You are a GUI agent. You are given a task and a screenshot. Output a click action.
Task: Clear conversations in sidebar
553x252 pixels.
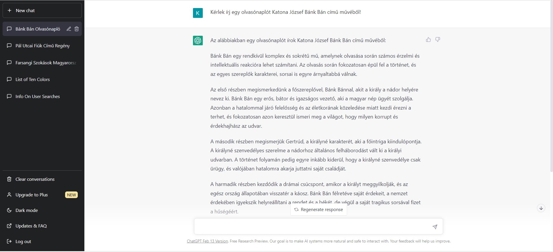42,179
